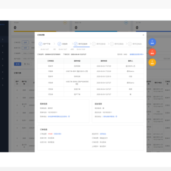Click the yellow circular floating action button
This screenshot has height=171, width=171.
click(x=152, y=62)
